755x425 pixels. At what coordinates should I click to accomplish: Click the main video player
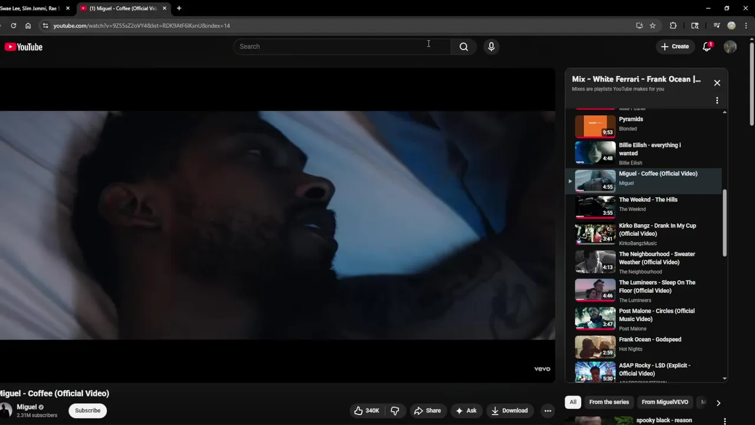coord(277,225)
